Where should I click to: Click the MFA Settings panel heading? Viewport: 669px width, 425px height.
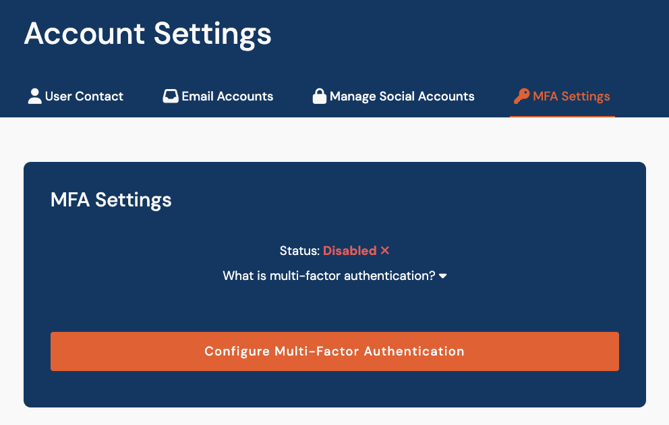[111, 200]
